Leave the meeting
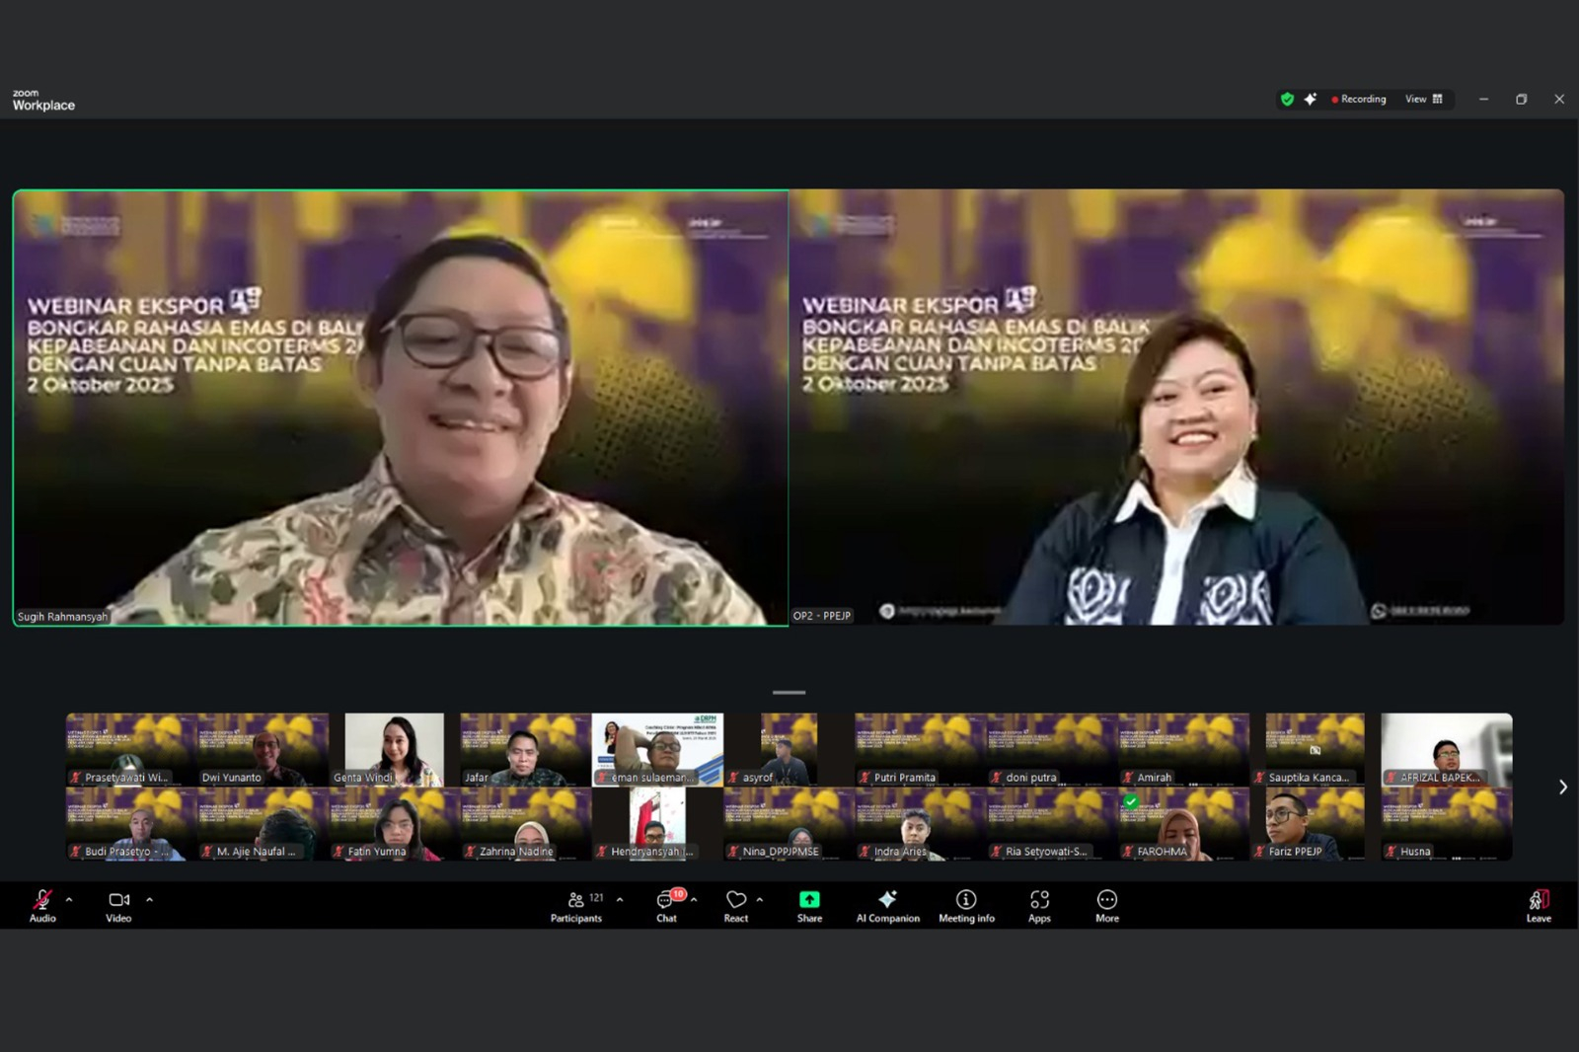 point(1539,904)
